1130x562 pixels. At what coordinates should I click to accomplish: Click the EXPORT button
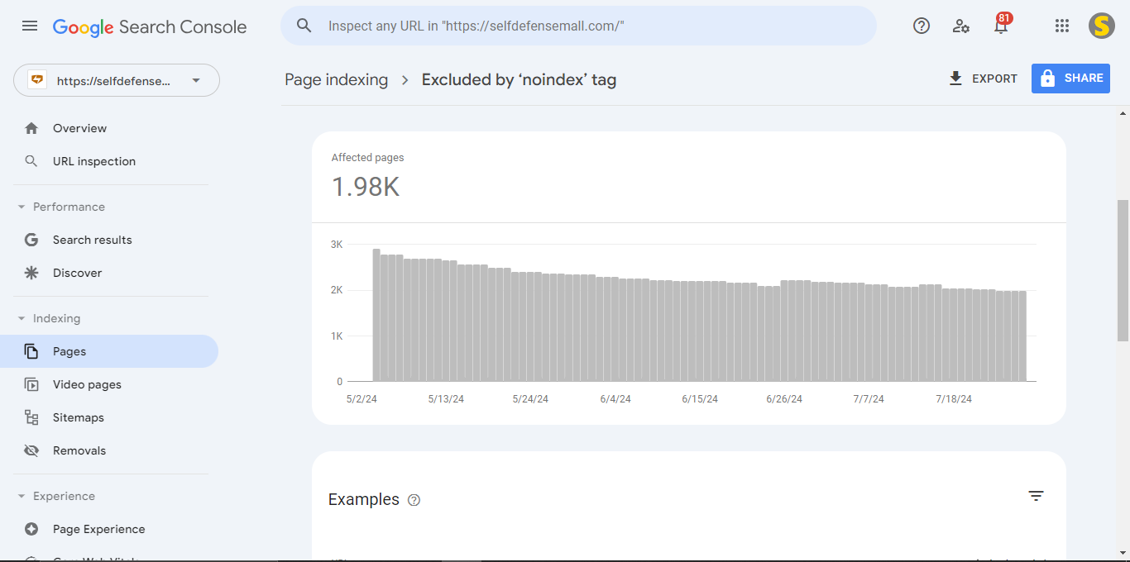[983, 79]
